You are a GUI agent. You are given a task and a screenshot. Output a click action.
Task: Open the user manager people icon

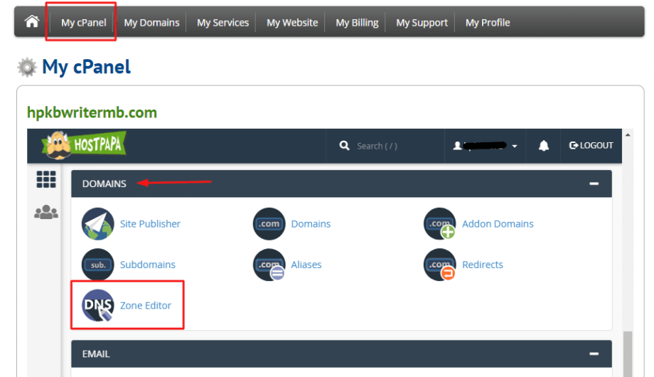(46, 212)
